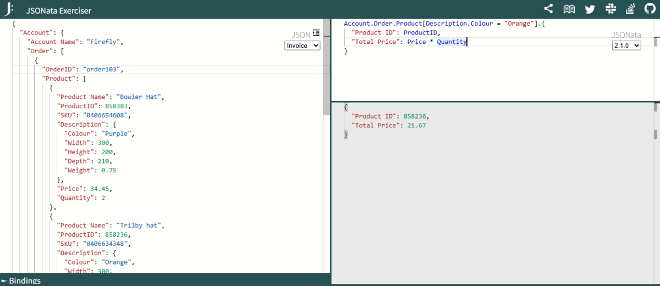660x286 pixels.
Task: Click the expression editor scrollbar thumb
Action: [656, 42]
